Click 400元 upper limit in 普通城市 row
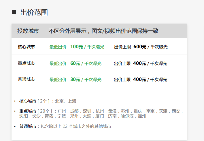 coord(139,79)
